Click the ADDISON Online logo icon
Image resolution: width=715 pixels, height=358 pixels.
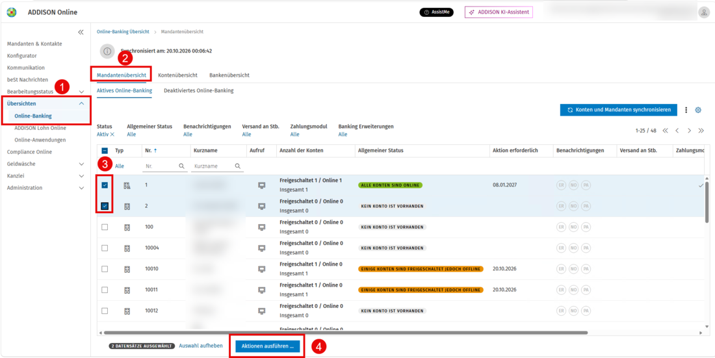(12, 12)
